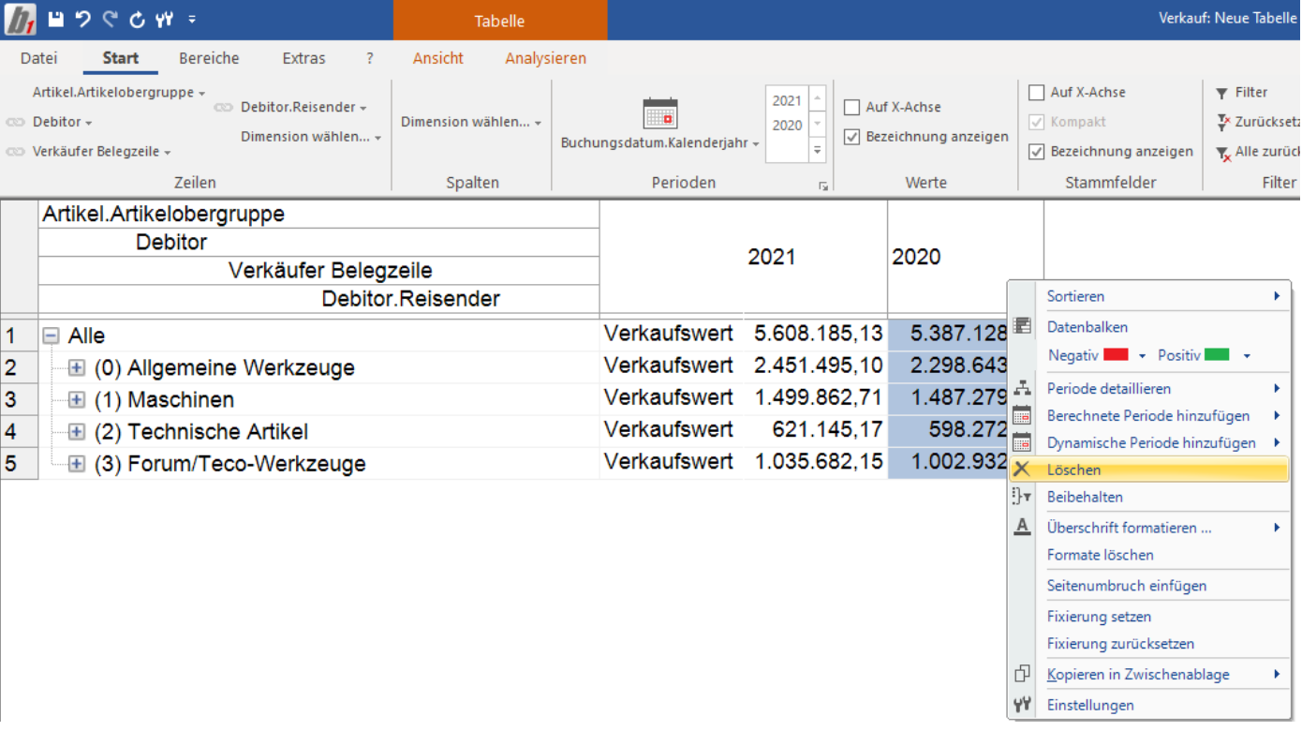Open the quick access toolbar customize arrow
This screenshot has height=731, width=1302.
pos(192,19)
